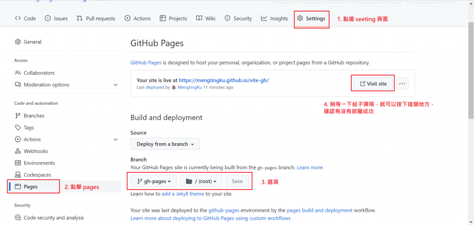Open the Projects tab
Viewport: 474px width, 225px height.
point(173,18)
